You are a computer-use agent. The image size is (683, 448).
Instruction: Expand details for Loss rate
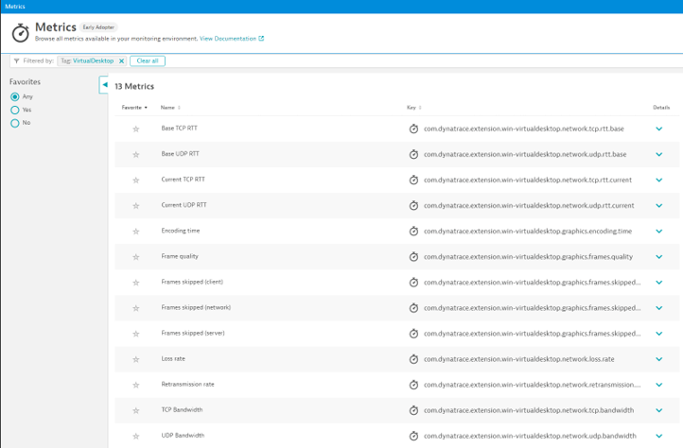(659, 359)
